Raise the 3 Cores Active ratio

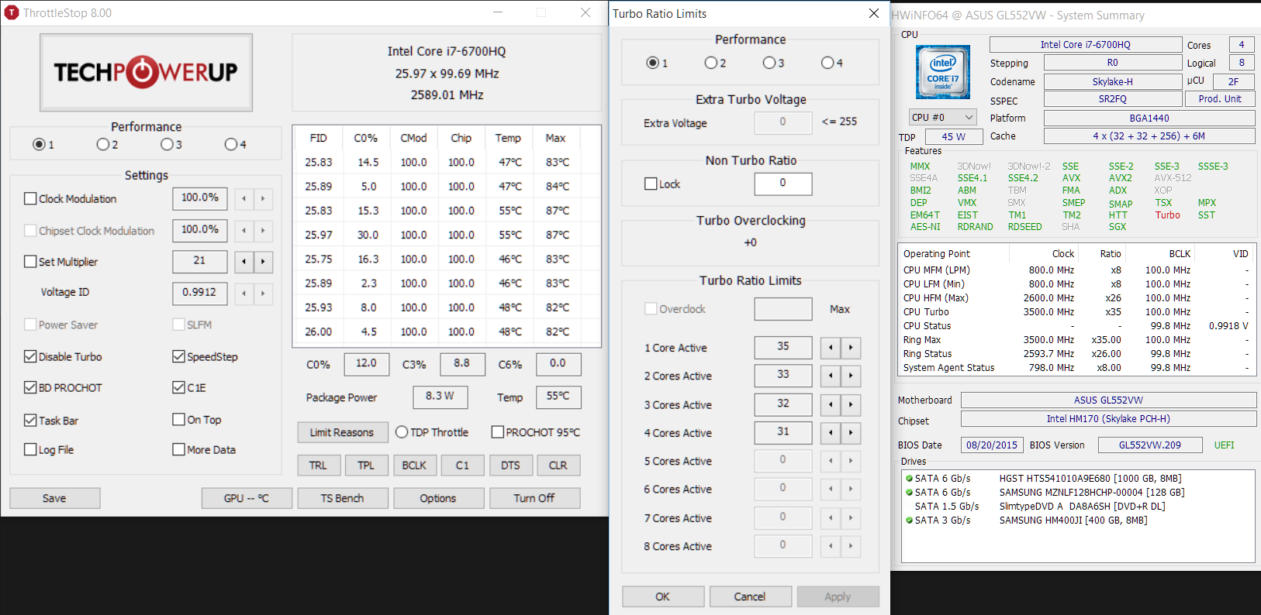pos(851,404)
